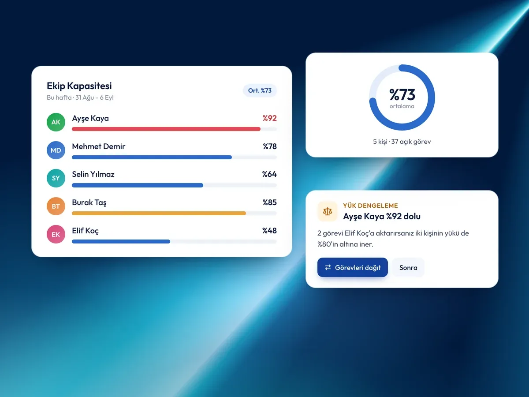
Task: Click the red %92 value
Action: [270, 118]
